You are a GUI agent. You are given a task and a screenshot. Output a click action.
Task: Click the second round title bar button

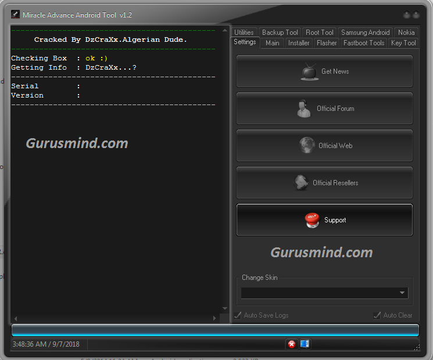[416, 15]
